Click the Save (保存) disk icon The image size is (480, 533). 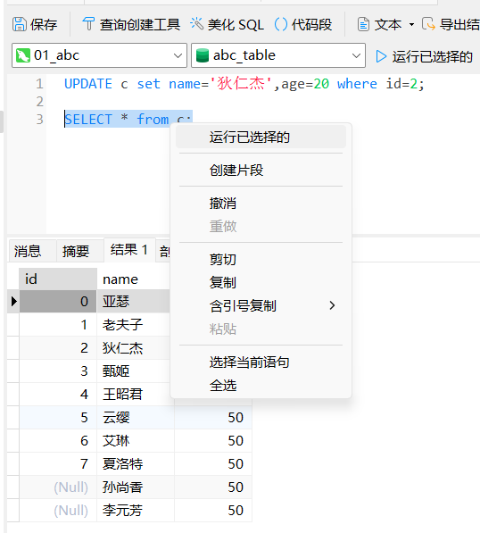[x=20, y=24]
